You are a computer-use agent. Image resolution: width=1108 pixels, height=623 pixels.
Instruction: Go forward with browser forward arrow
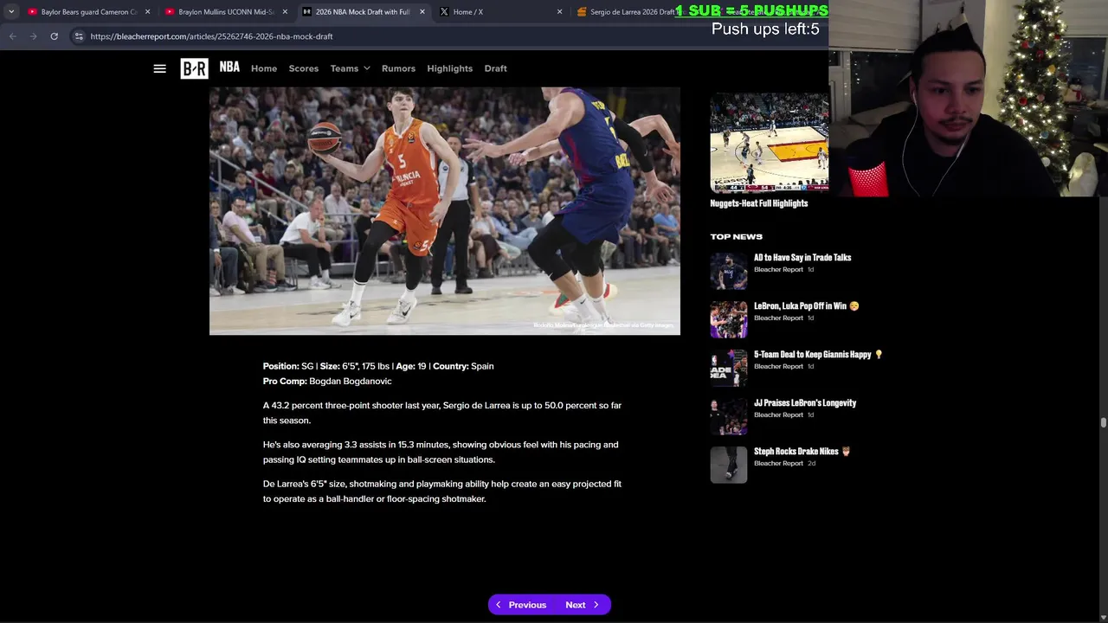coord(33,36)
